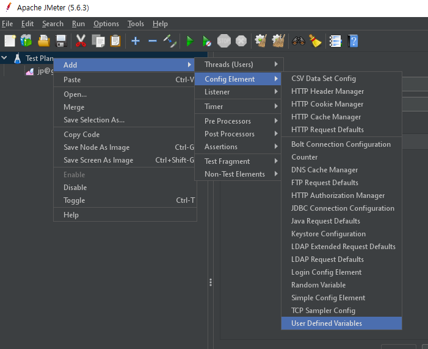Select CSV Data Set Config

coord(341,79)
